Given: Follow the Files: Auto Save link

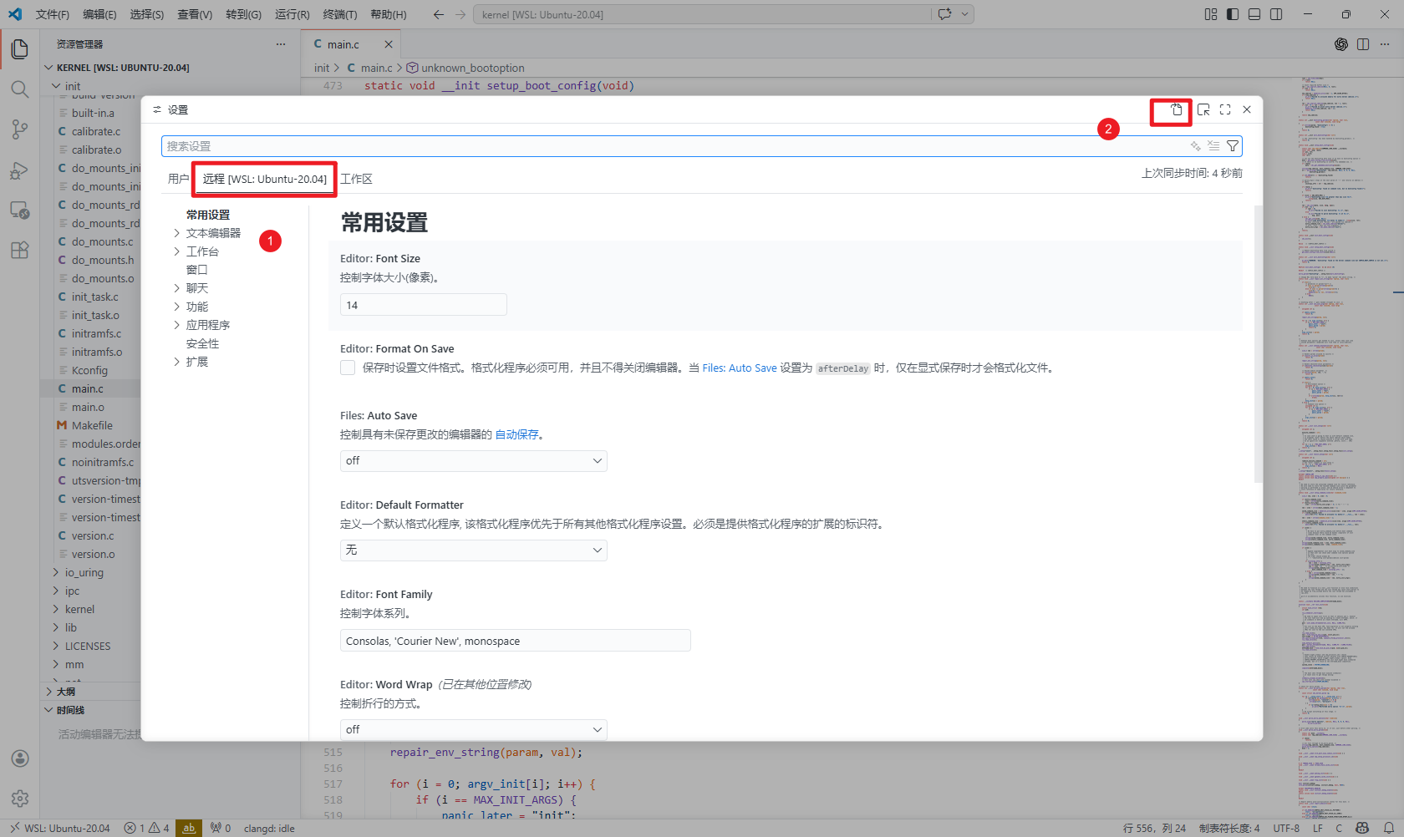Looking at the screenshot, I should pos(740,368).
